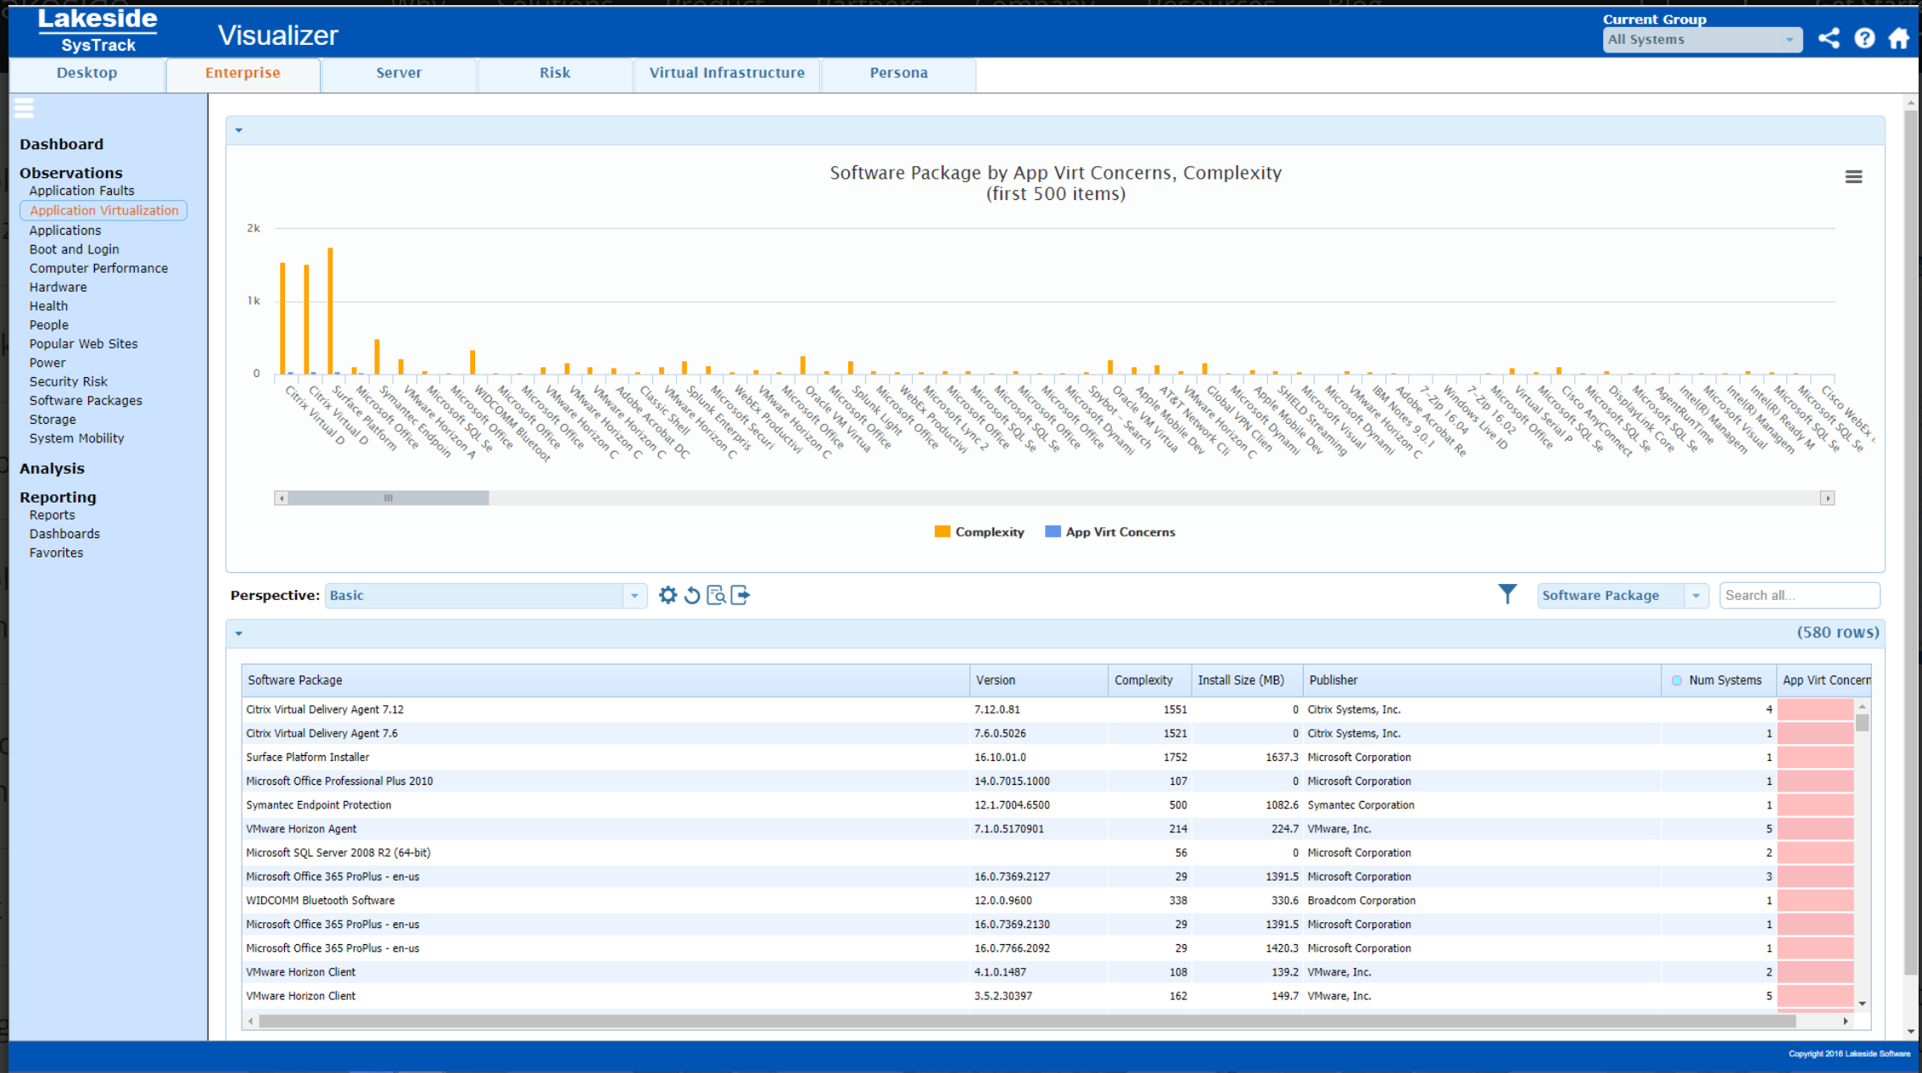Click Application Virtualization in sidebar
Image resolution: width=1922 pixels, height=1073 pixels.
[x=104, y=210]
